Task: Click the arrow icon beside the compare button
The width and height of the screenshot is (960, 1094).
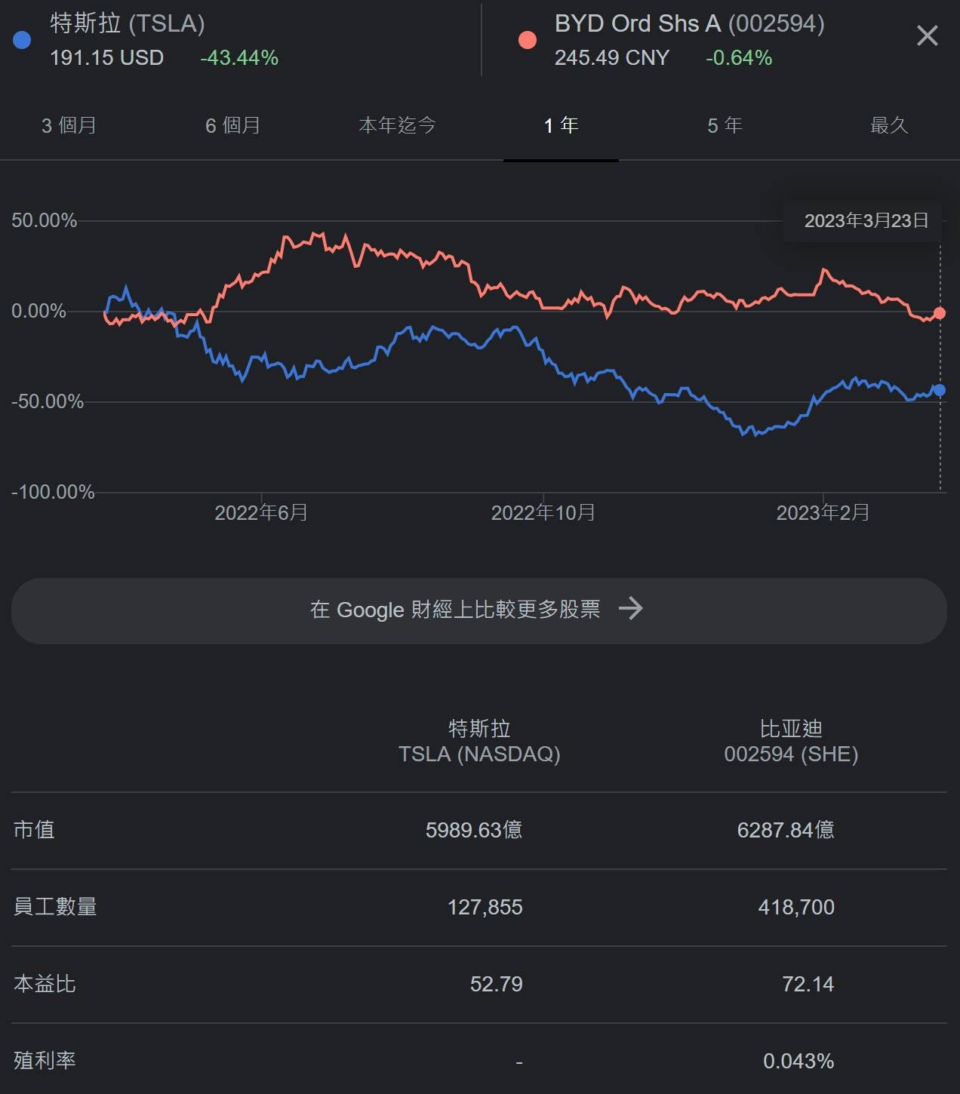Action: click(632, 609)
